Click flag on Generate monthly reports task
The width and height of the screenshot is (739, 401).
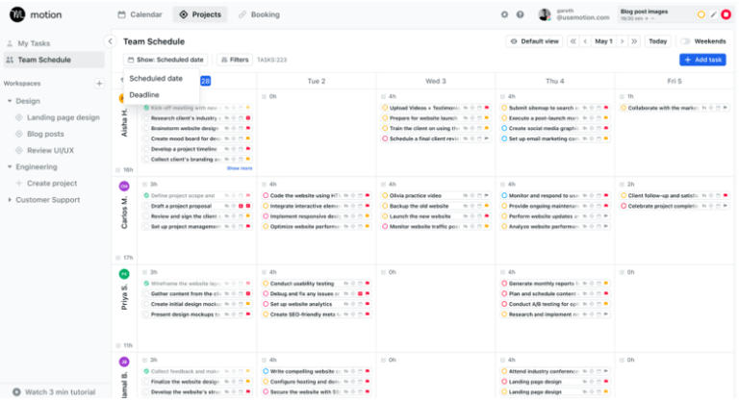pyautogui.click(x=606, y=284)
